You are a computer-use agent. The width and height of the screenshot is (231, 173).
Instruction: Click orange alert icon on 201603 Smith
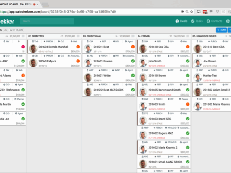point(188,104)
